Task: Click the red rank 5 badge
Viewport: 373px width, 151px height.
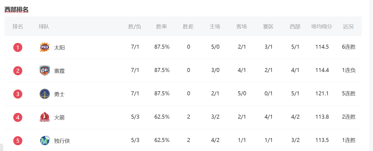Action: click(x=18, y=141)
